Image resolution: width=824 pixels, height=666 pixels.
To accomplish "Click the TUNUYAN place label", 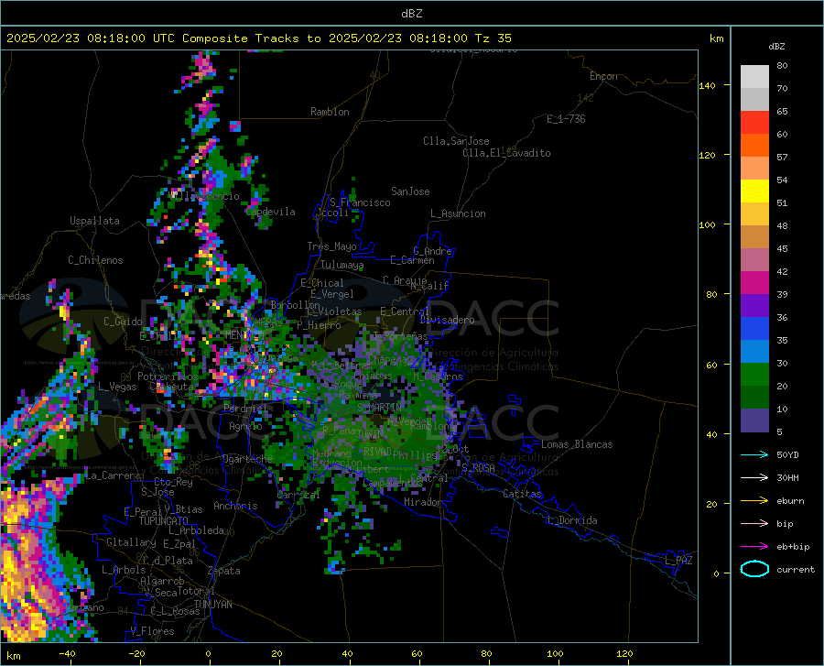I will coord(212,604).
